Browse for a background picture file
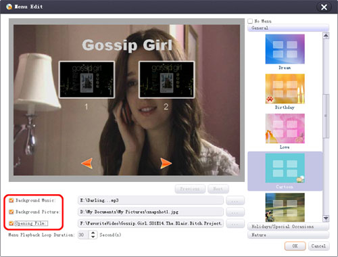 coord(235,212)
